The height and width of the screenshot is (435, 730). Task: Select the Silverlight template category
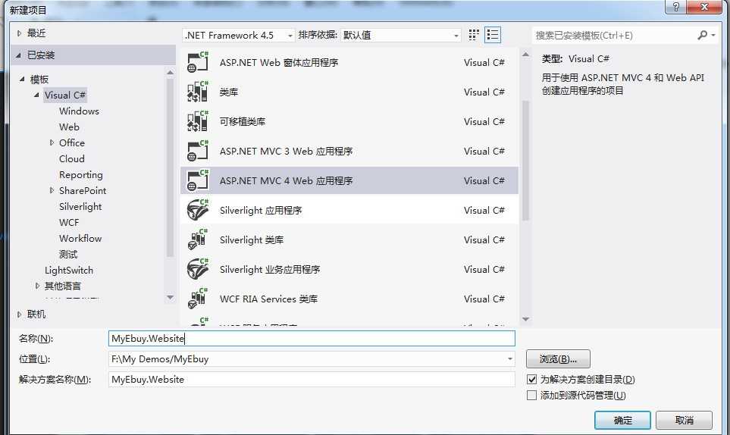click(80, 207)
